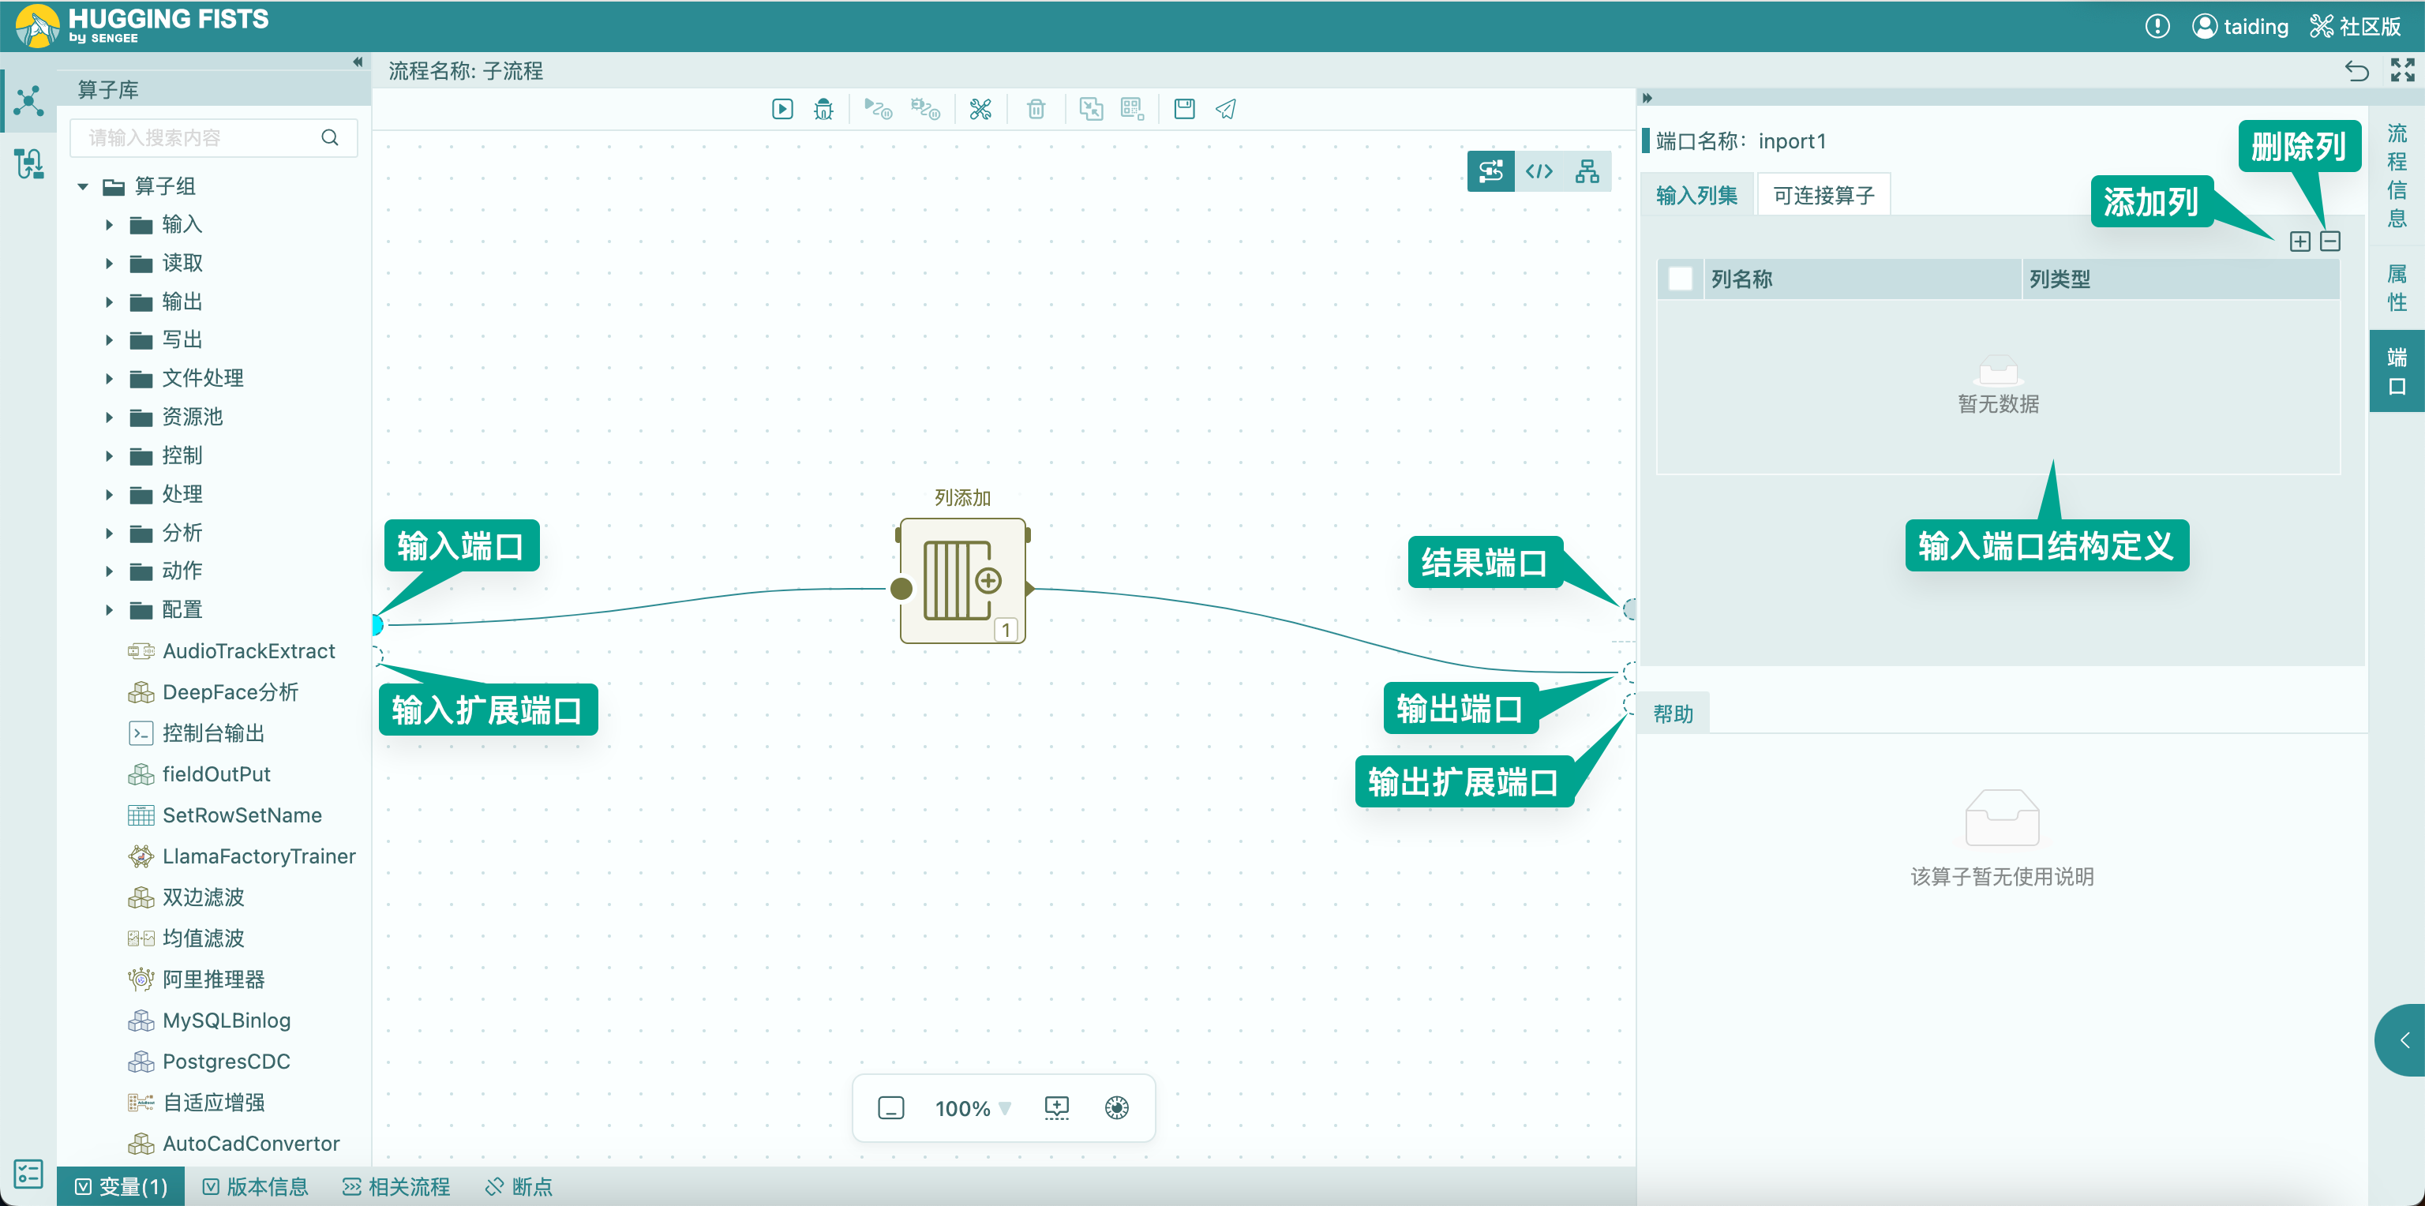Viewport: 2425px width, 1206px height.
Task: Click the run flow play icon
Action: 781,109
